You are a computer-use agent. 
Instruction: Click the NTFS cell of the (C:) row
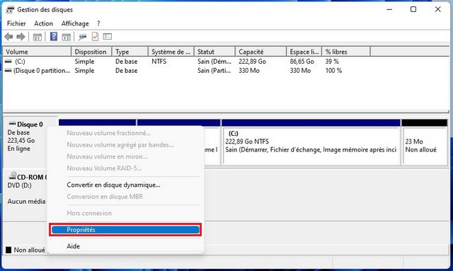click(159, 62)
